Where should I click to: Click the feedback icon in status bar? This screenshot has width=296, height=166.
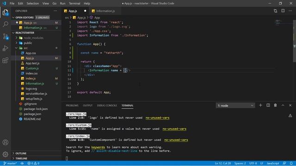click(284, 163)
